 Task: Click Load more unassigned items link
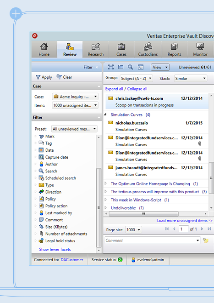pos(185,221)
